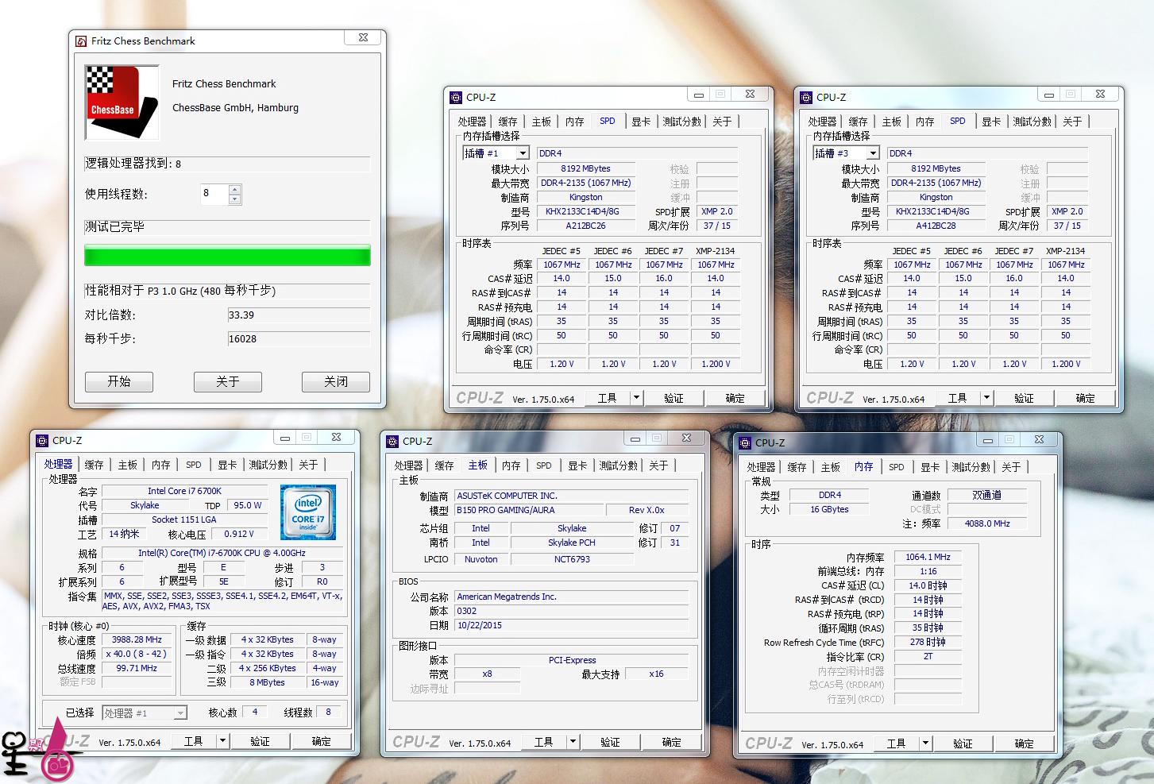Viewport: 1154px width, 784px height.
Task: Click 工具 button in slot #1 SPD window
Action: click(608, 398)
